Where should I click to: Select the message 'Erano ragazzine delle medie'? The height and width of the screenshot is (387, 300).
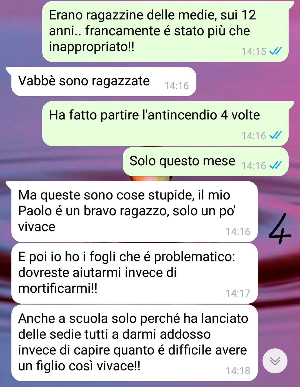(165, 31)
